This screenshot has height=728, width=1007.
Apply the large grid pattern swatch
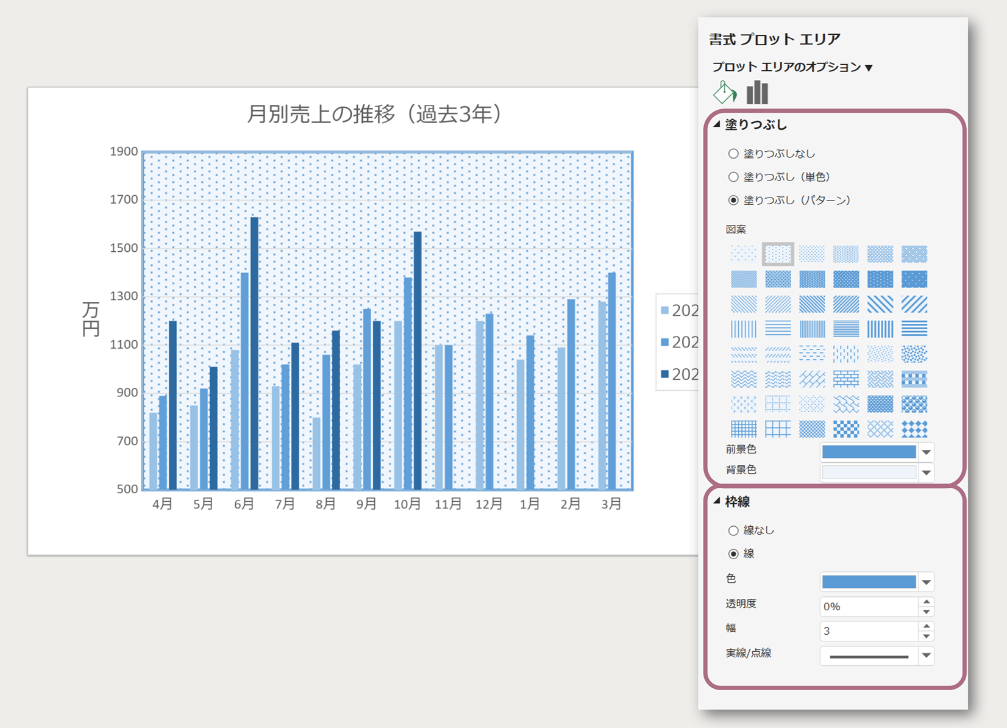coord(778,429)
